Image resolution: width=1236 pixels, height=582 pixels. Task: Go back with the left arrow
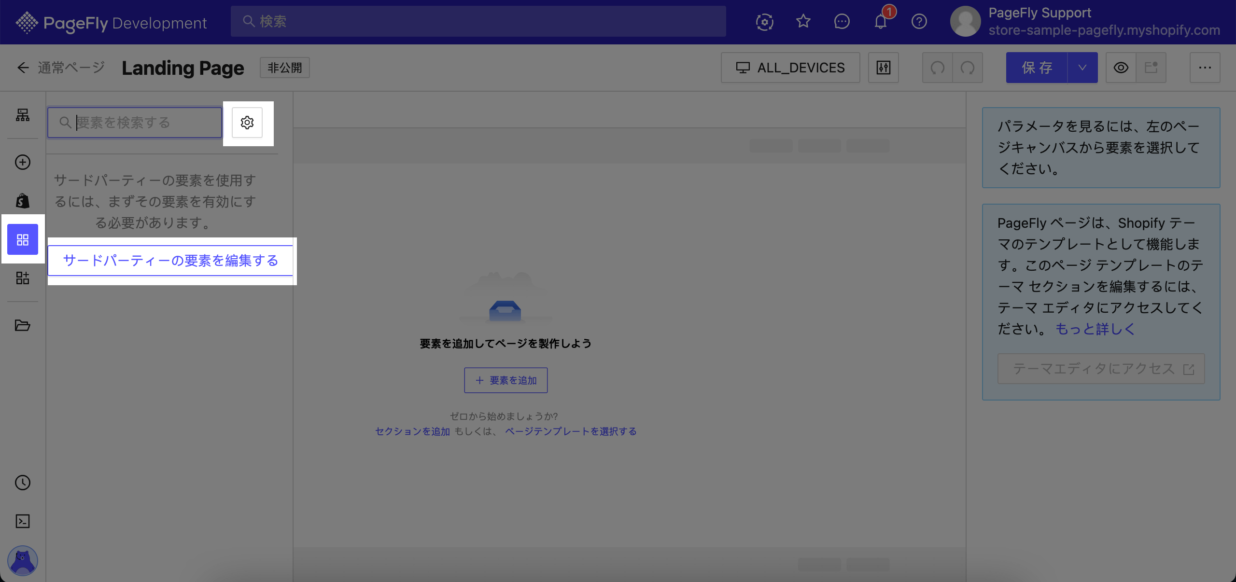coord(23,68)
